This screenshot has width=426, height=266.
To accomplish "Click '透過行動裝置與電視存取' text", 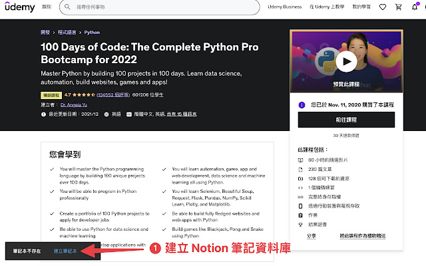I will coord(333,206).
